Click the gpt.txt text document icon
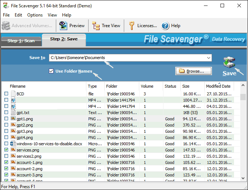 (13, 112)
